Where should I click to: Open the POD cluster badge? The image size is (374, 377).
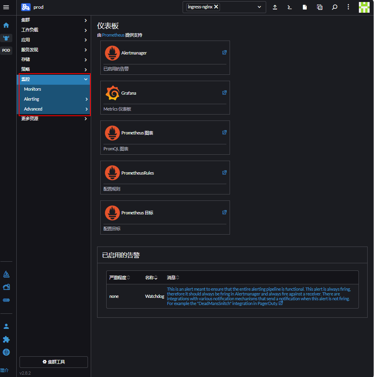[6, 50]
